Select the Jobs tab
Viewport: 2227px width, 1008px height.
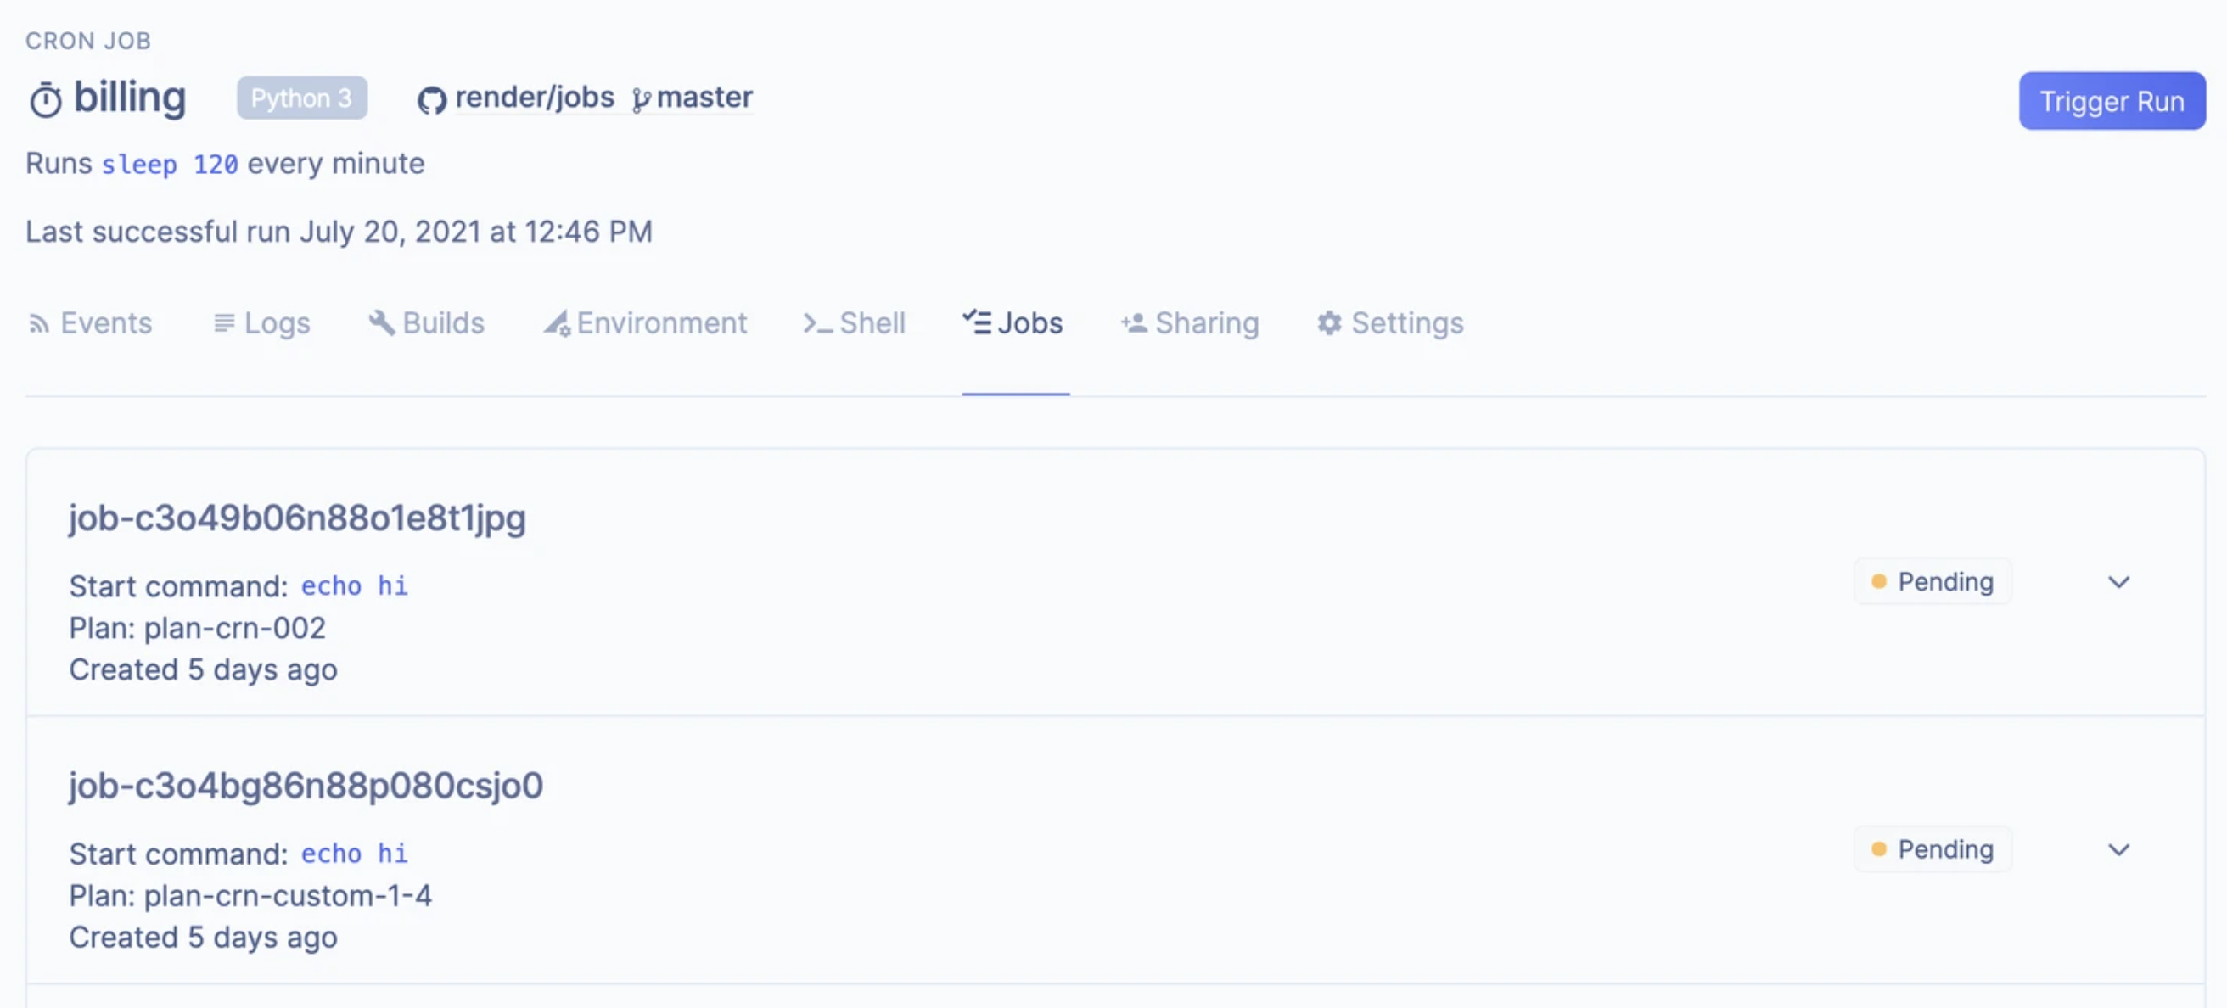[x=1013, y=322]
